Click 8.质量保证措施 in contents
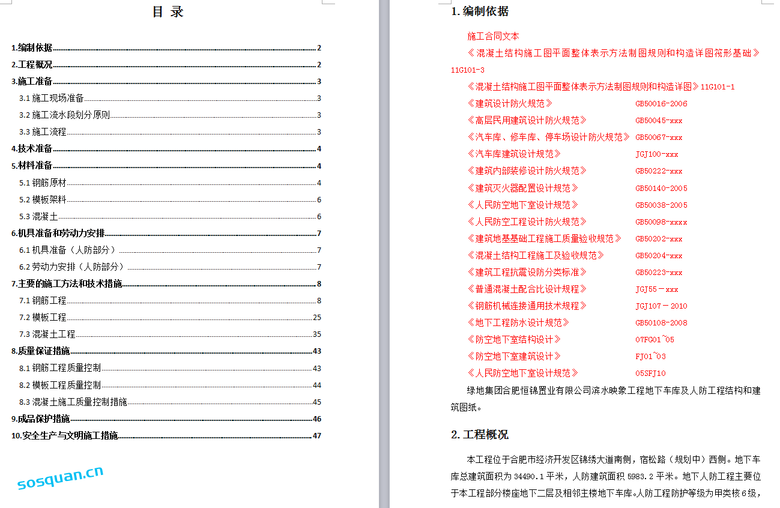This screenshot has width=780, height=508. click(x=40, y=351)
